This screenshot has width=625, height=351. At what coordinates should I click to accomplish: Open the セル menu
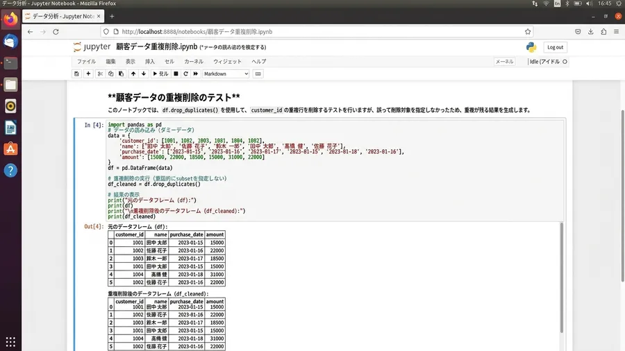(169, 62)
